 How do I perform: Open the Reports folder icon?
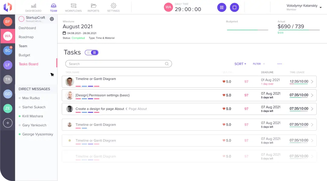point(93,6)
